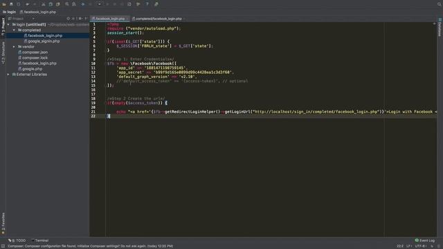Expand External Libraries node
The image size is (443, 249).
pyautogui.click(x=8, y=75)
